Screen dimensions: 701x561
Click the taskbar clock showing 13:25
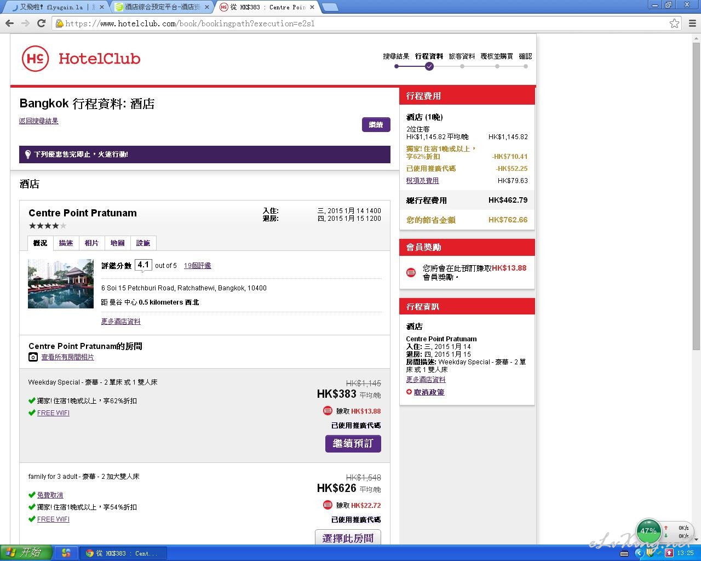point(685,553)
